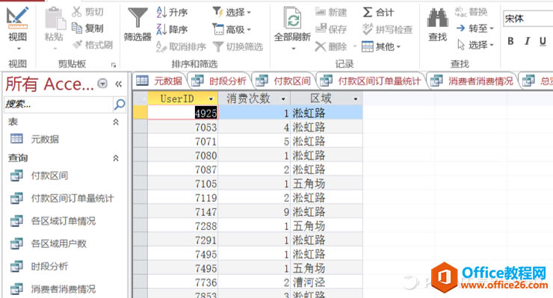Image resolution: width=553 pixels, height=298 pixels.
Task: Open 各区域用户数 query
Action: click(x=49, y=243)
